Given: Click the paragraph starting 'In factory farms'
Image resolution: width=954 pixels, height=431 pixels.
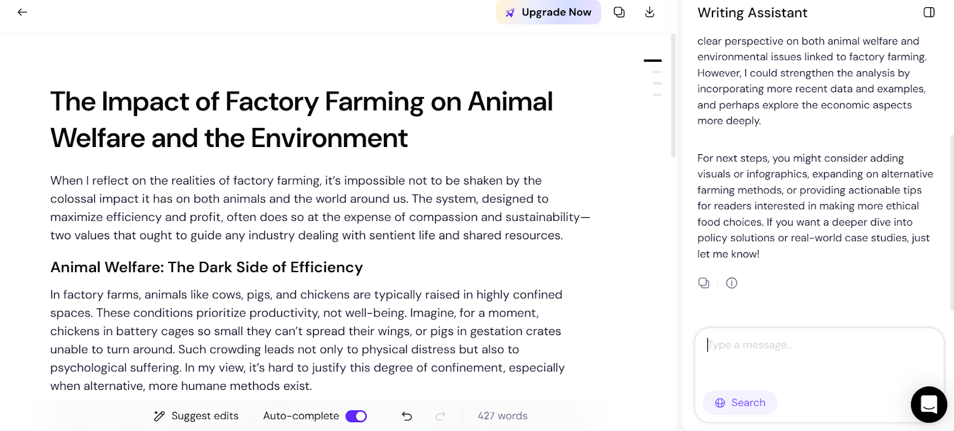Looking at the screenshot, I should tap(308, 340).
